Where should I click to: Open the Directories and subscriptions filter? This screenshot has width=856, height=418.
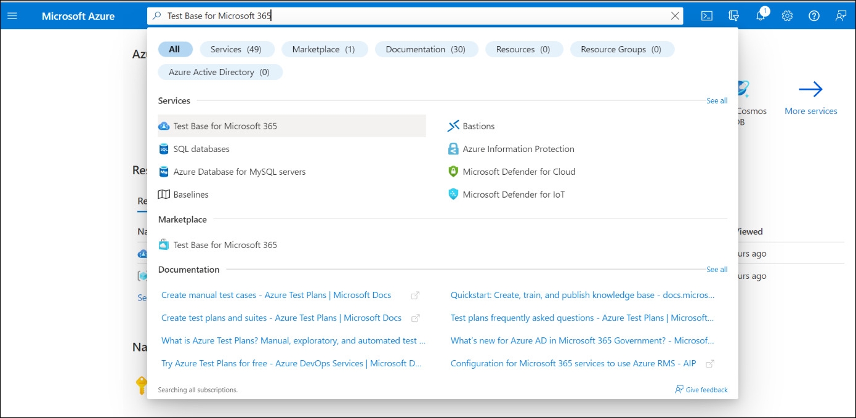pos(733,16)
